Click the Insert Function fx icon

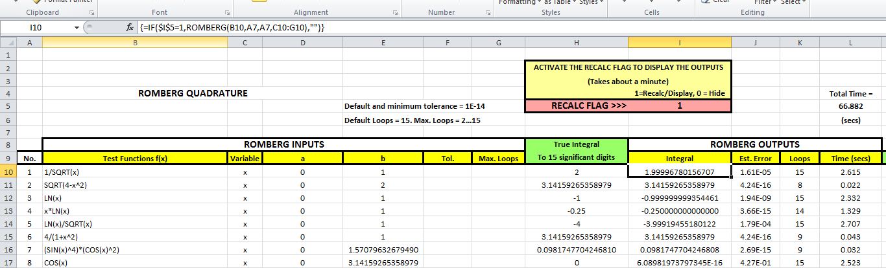pyautogui.click(x=130, y=28)
